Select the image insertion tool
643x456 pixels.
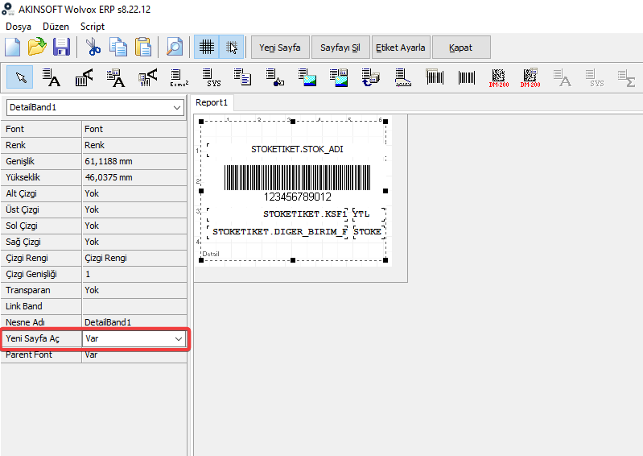[307, 77]
